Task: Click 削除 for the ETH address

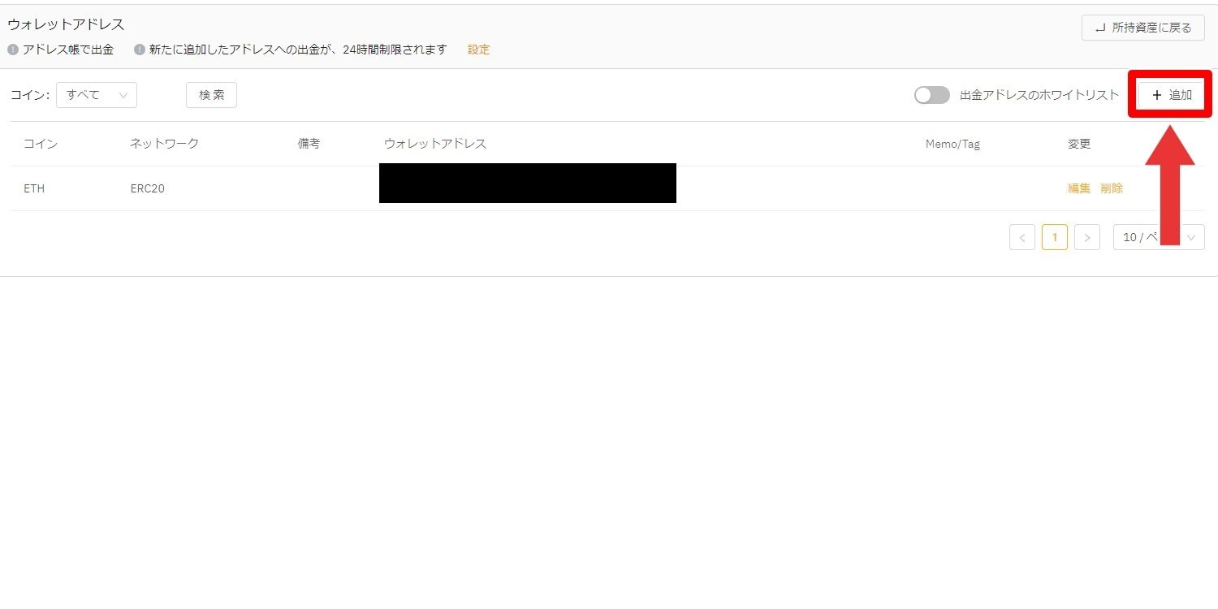Action: tap(1112, 188)
